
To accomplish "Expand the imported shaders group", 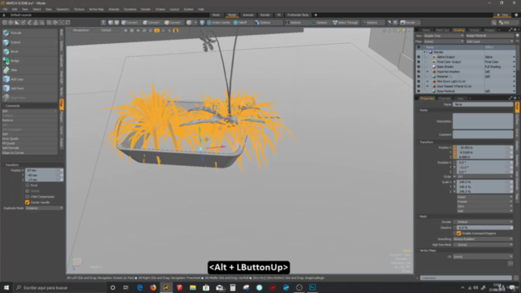I will (x=427, y=72).
